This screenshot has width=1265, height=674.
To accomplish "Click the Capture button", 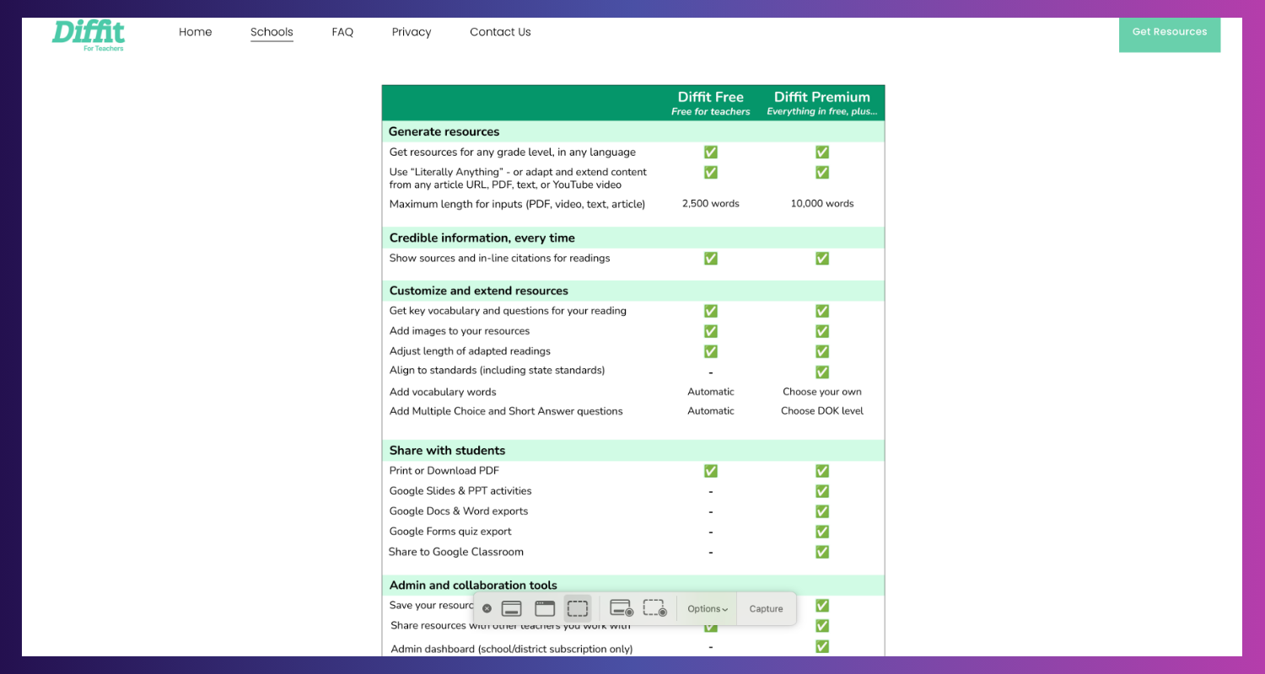I will pyautogui.click(x=766, y=608).
